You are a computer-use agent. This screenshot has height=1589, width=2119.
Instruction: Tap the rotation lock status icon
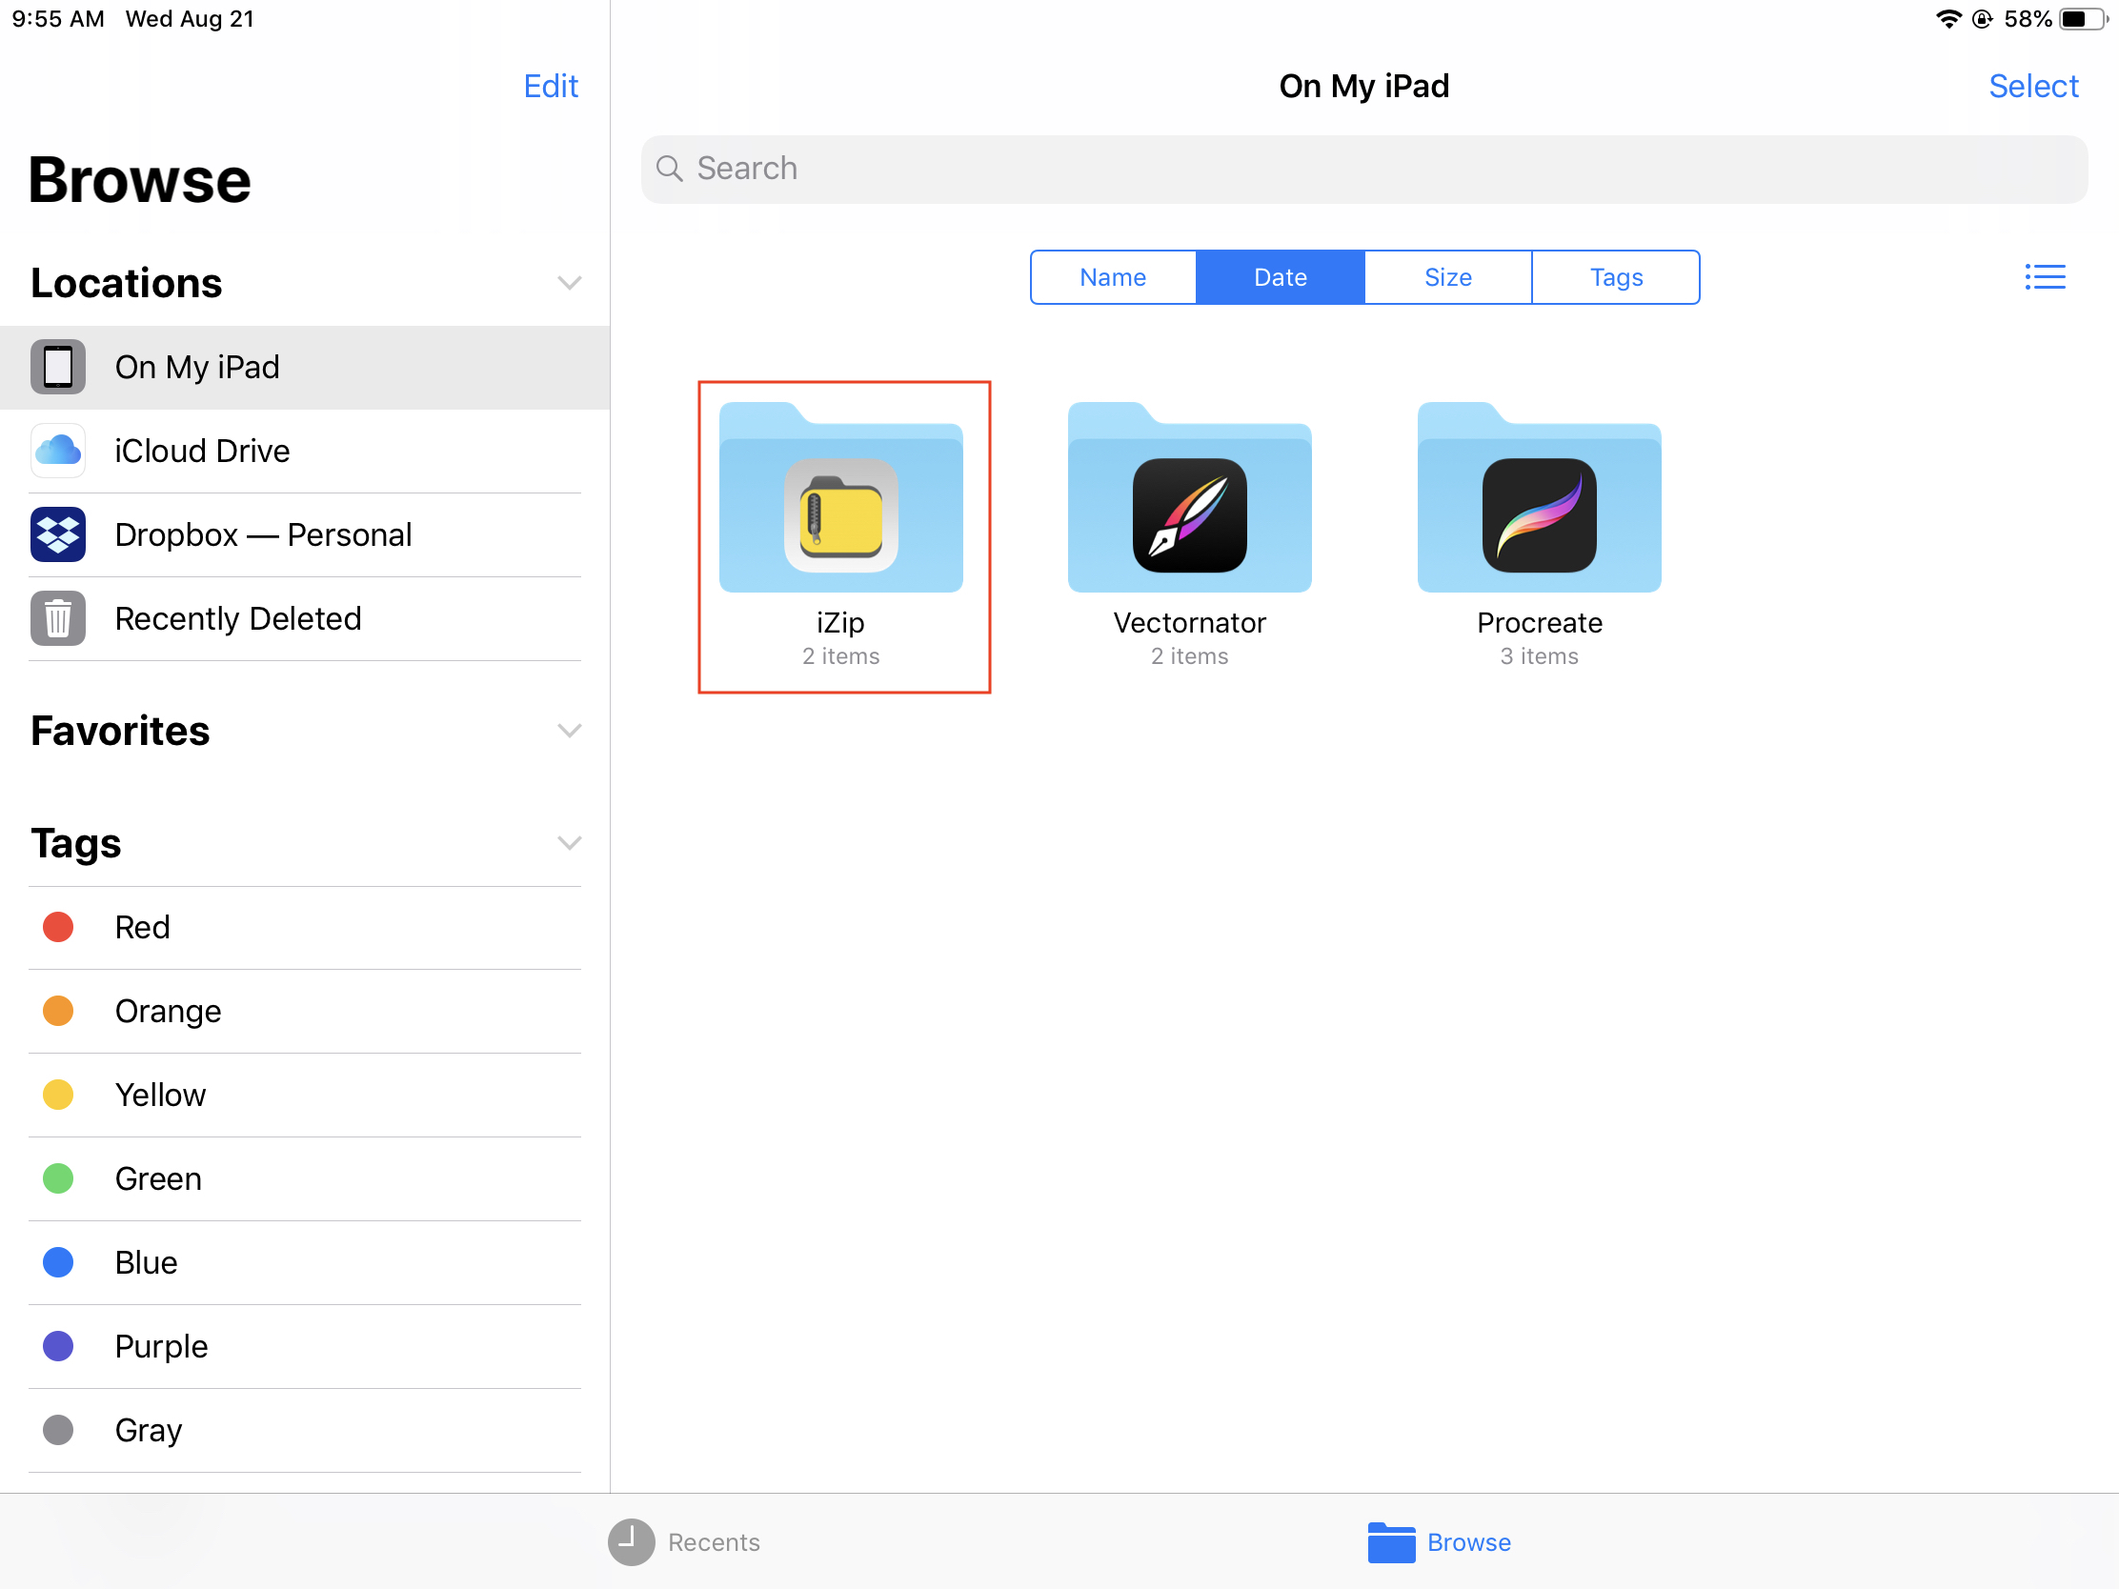pyautogui.click(x=1982, y=19)
